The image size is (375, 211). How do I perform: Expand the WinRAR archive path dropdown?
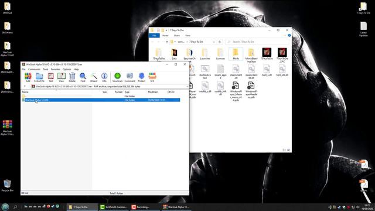click(x=187, y=86)
